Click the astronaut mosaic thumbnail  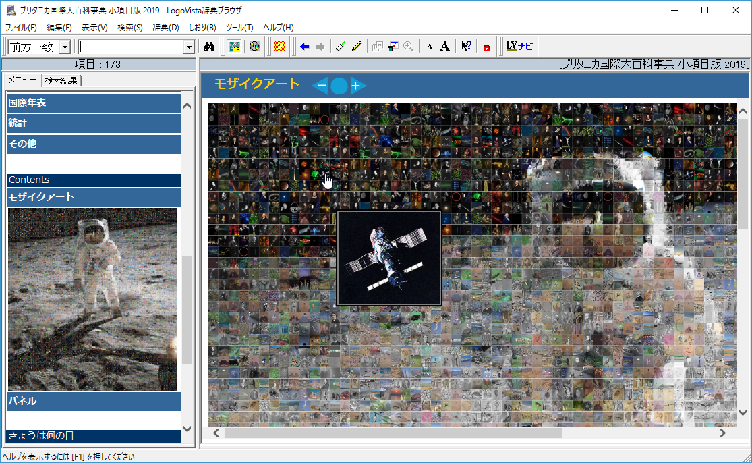pos(92,300)
